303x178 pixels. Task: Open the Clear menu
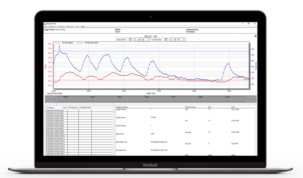[77, 27]
